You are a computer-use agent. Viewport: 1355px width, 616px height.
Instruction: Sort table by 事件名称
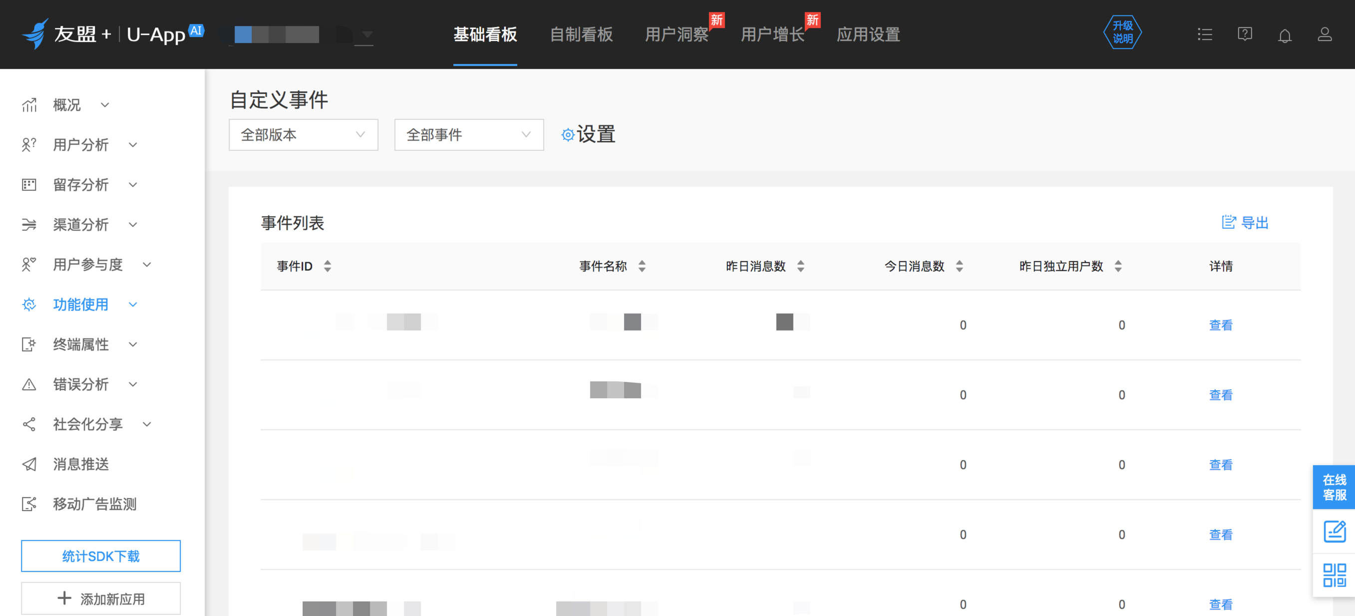click(x=642, y=266)
